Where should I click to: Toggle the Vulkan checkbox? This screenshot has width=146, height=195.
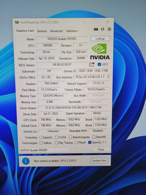click(x=41, y=143)
